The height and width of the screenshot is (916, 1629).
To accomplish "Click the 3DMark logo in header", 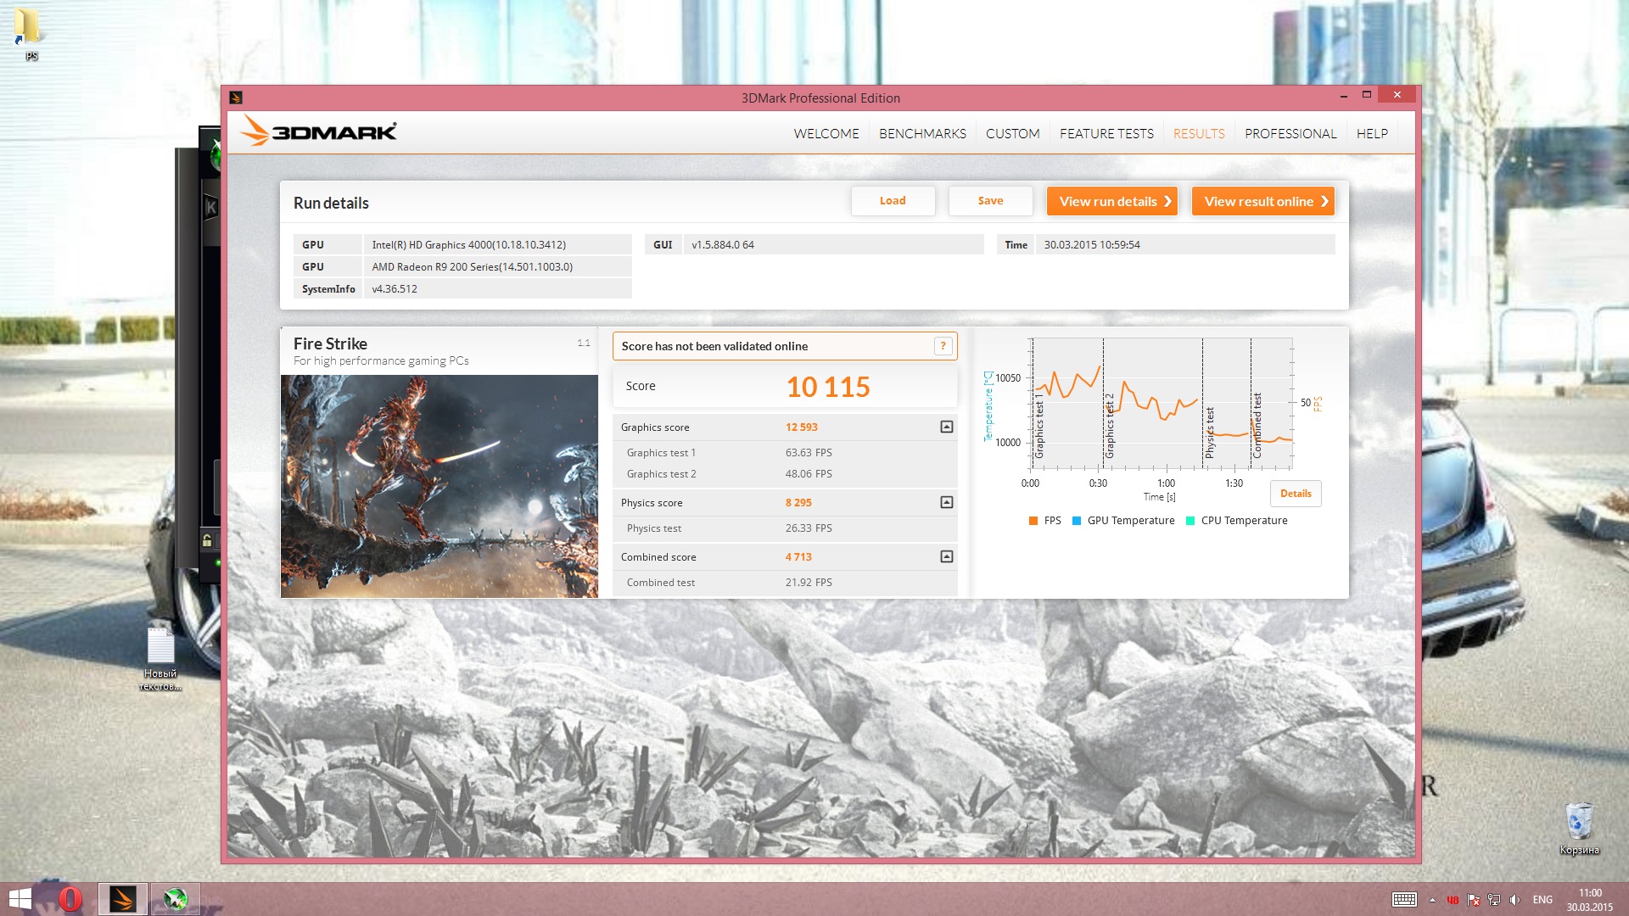I will pyautogui.click(x=318, y=131).
